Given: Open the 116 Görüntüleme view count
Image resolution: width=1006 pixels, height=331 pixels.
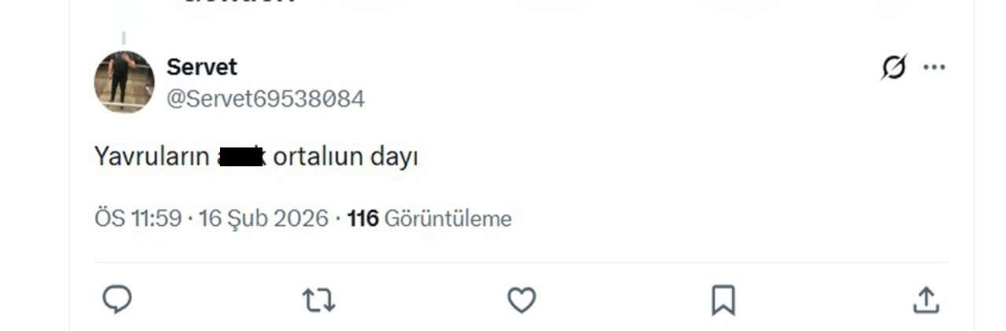Looking at the screenshot, I should pyautogui.click(x=429, y=219).
